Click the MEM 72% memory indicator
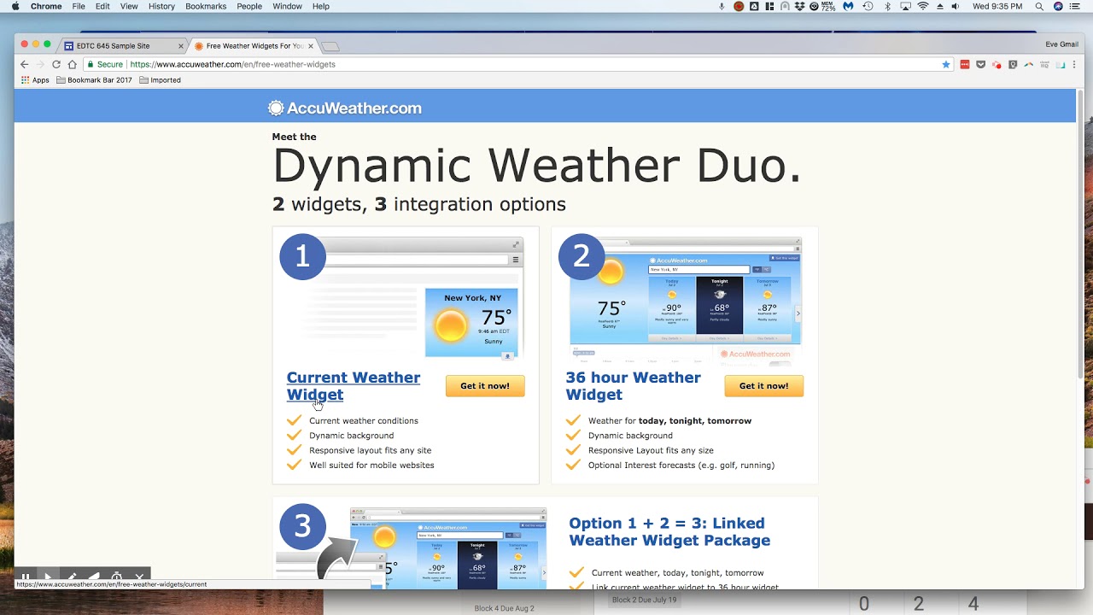 [x=827, y=6]
